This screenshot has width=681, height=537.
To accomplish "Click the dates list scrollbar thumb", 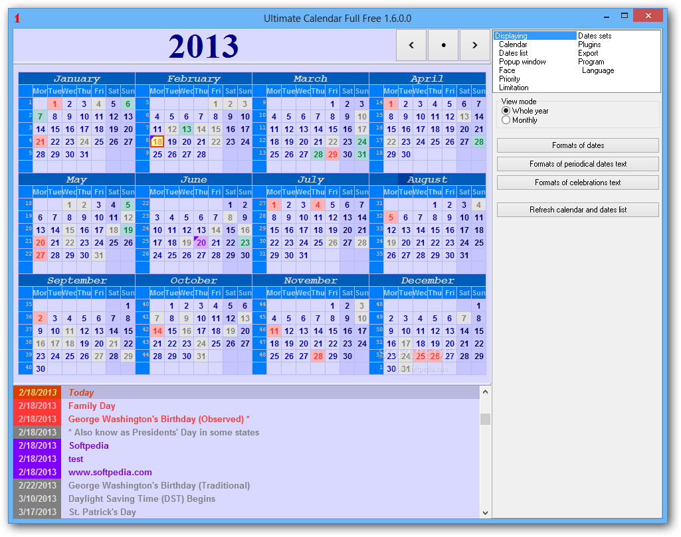I will point(485,419).
